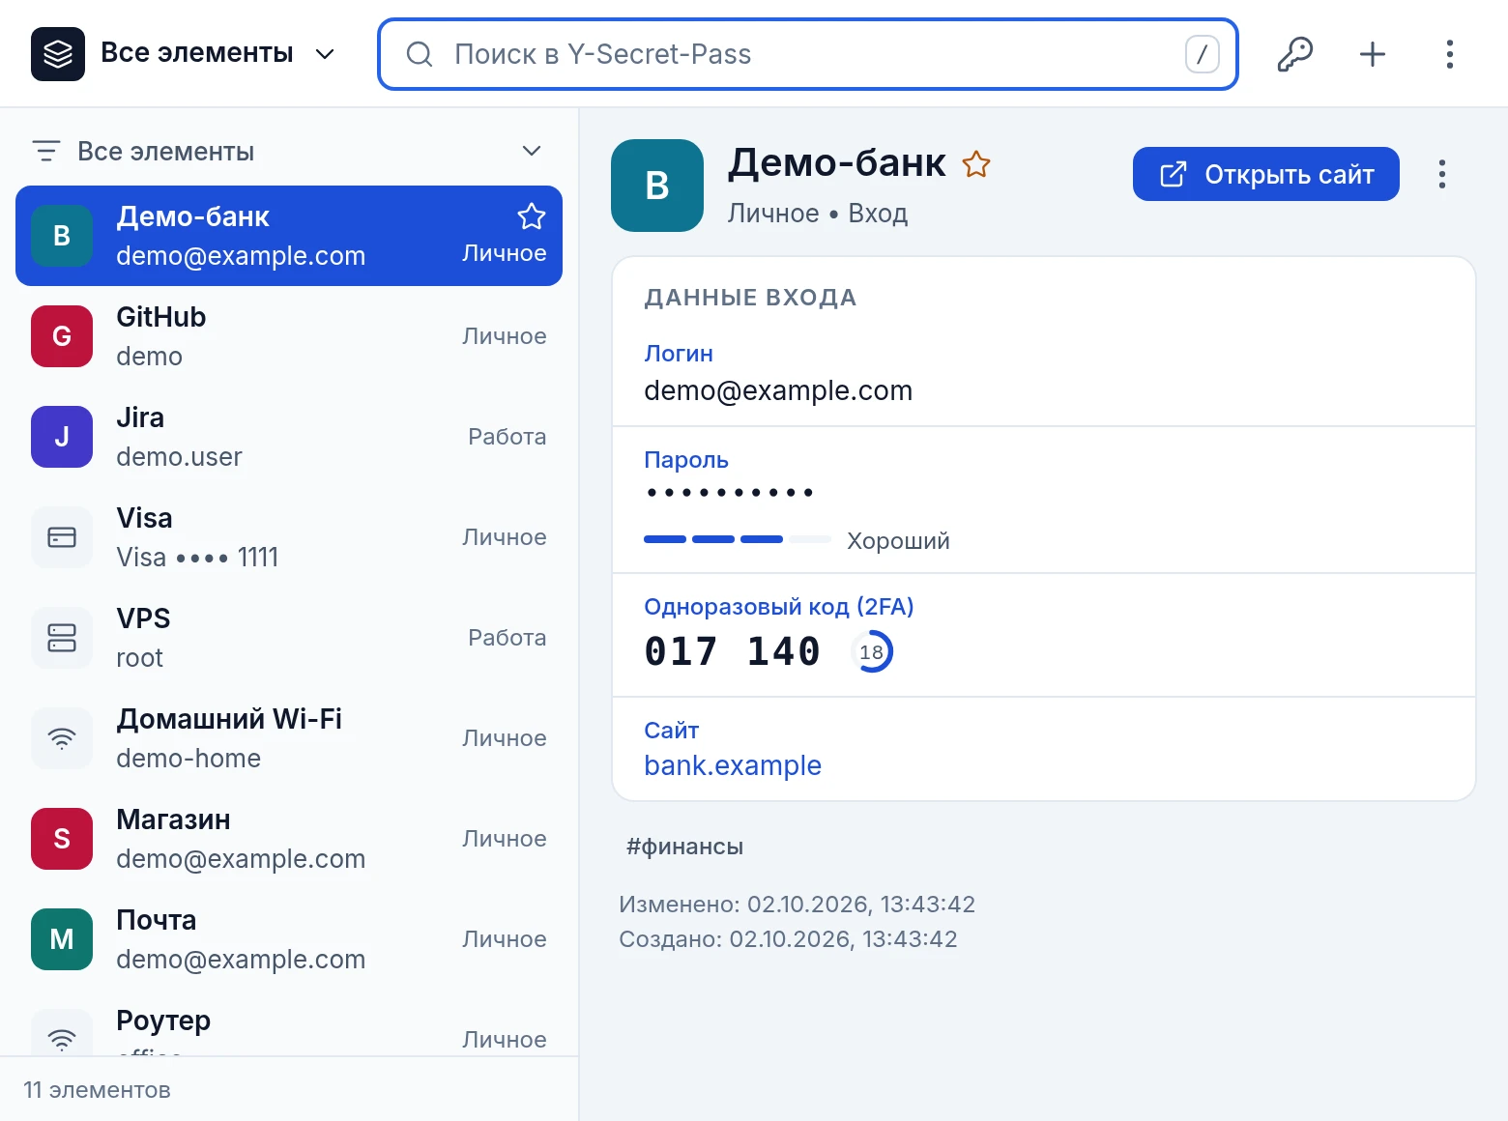The height and width of the screenshot is (1121, 1508).
Task: Click the large Демо-банк B avatar
Action: click(657, 186)
